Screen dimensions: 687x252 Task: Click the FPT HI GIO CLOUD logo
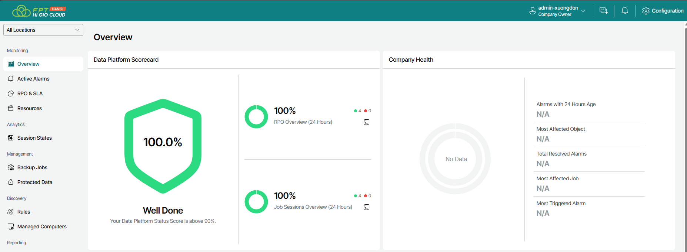[39, 11]
